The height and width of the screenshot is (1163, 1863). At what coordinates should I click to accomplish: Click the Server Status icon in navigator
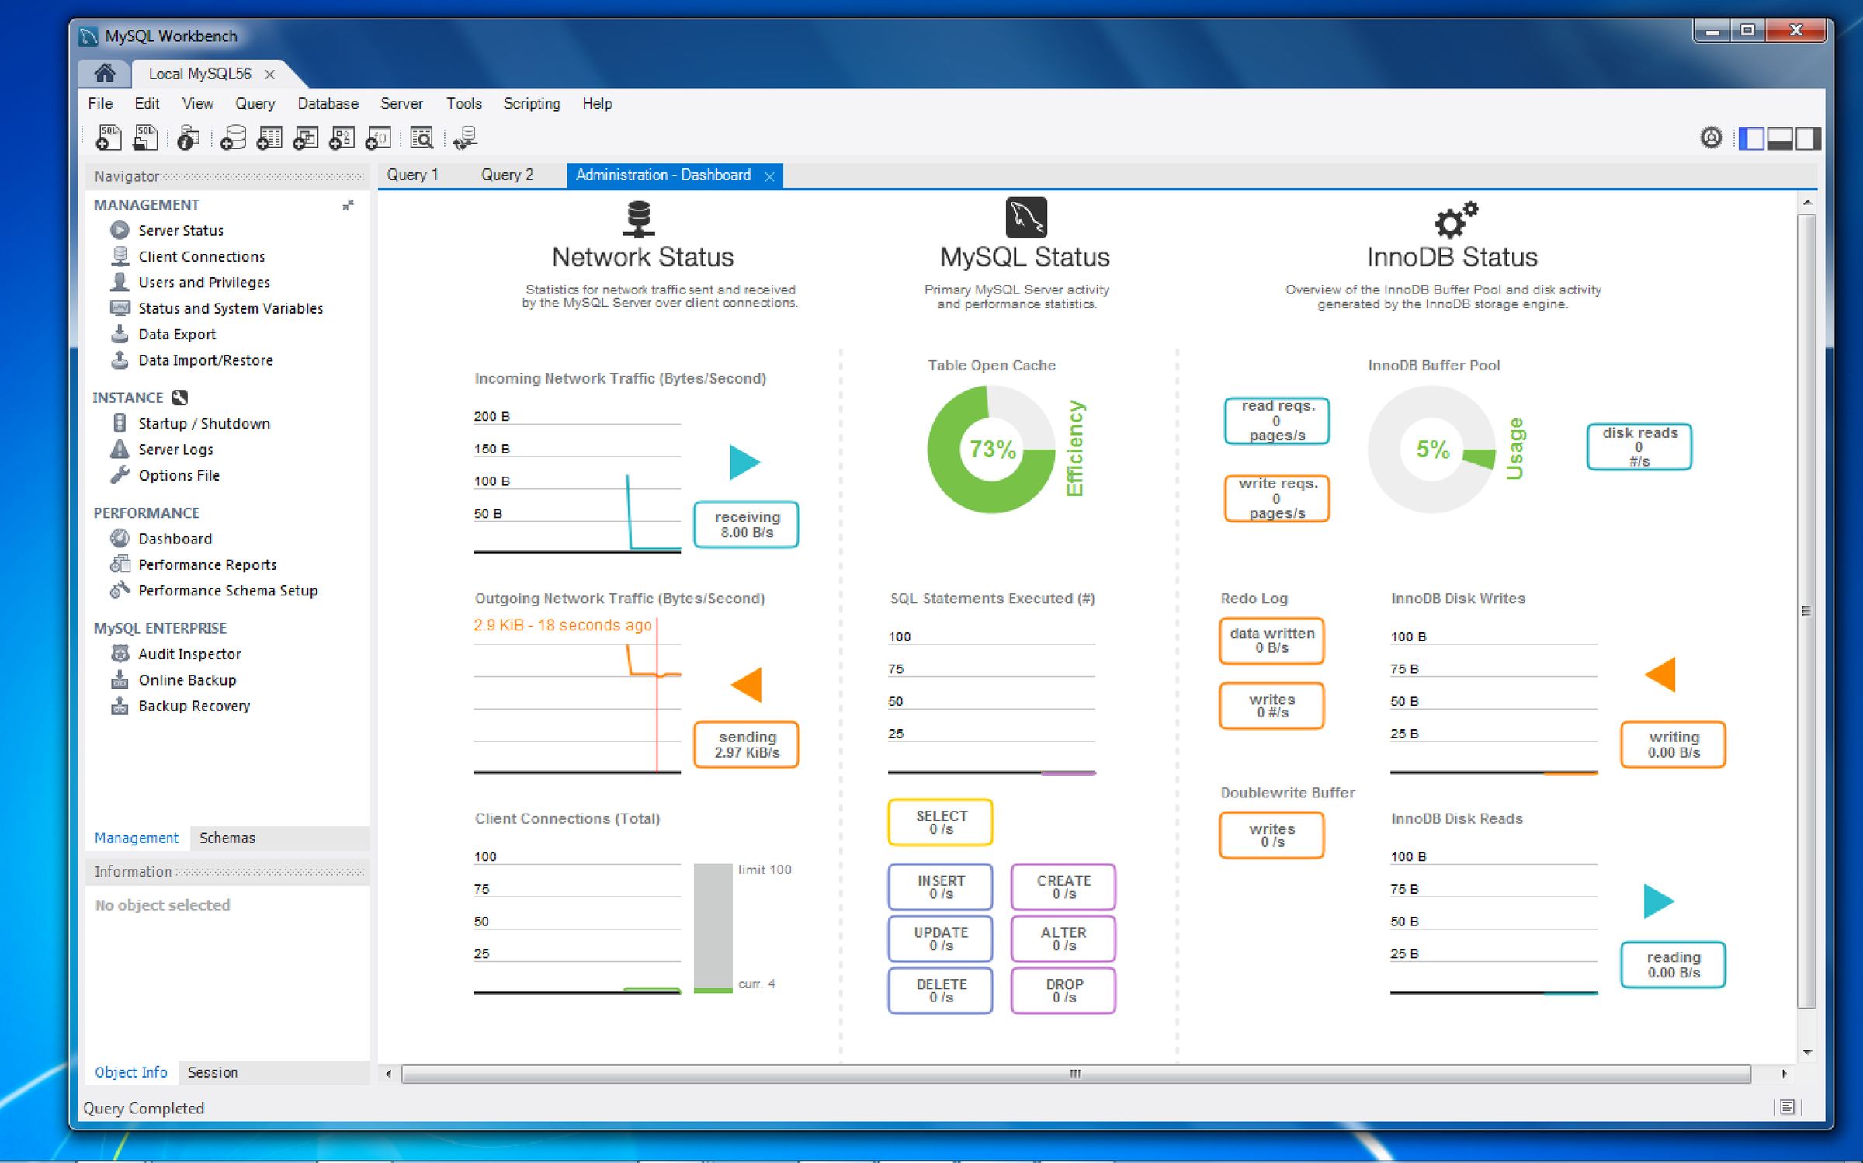[120, 231]
